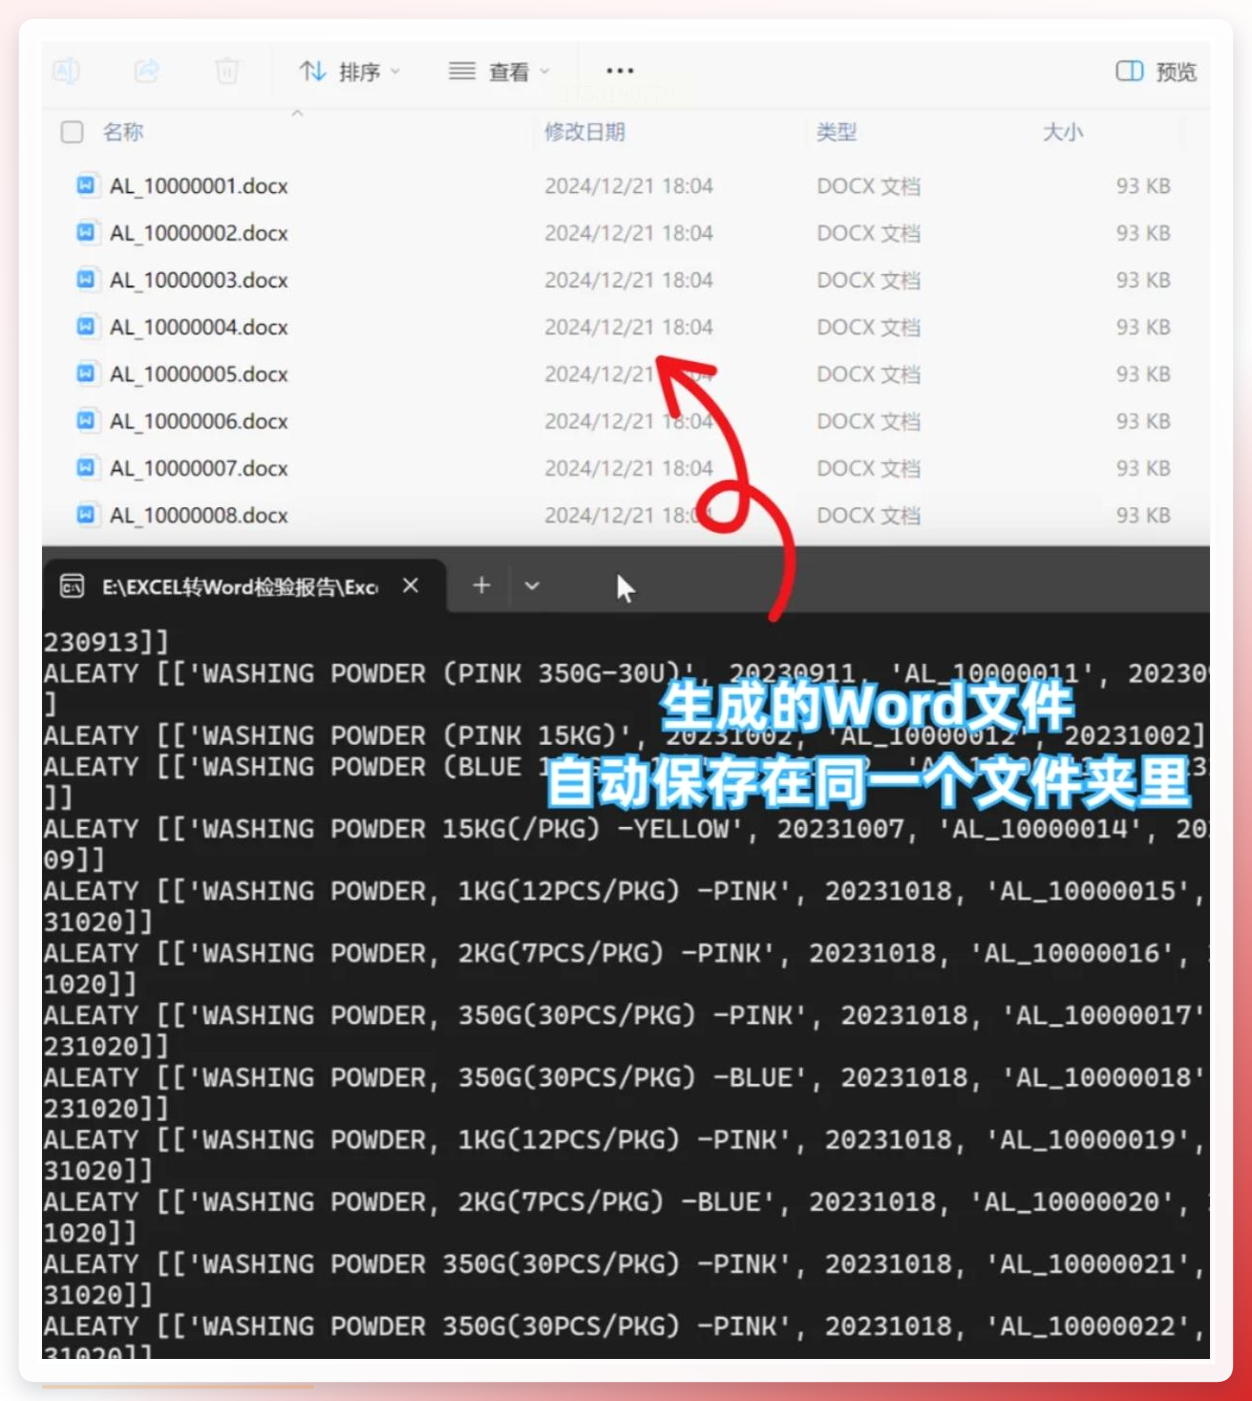Select file name AL_10000002.docx
The width and height of the screenshot is (1252, 1401).
pyautogui.click(x=199, y=233)
